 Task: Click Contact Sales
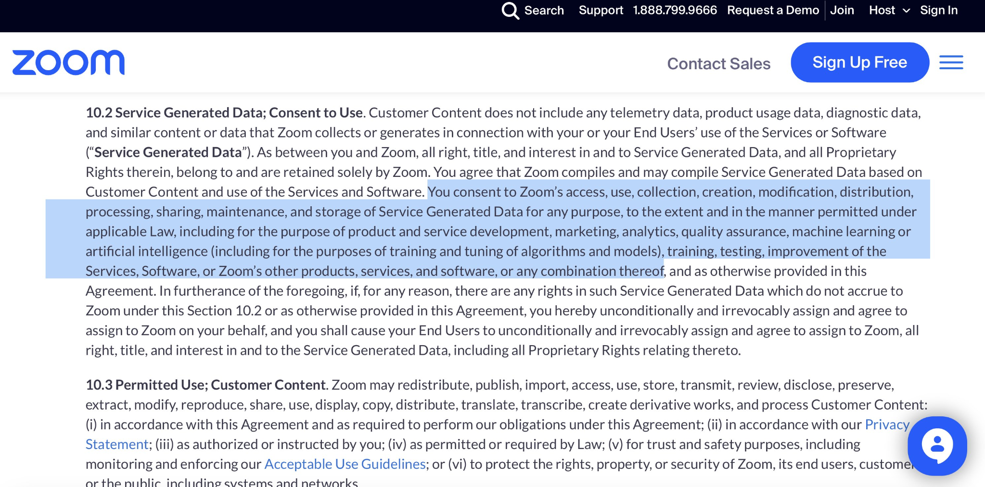click(x=718, y=63)
